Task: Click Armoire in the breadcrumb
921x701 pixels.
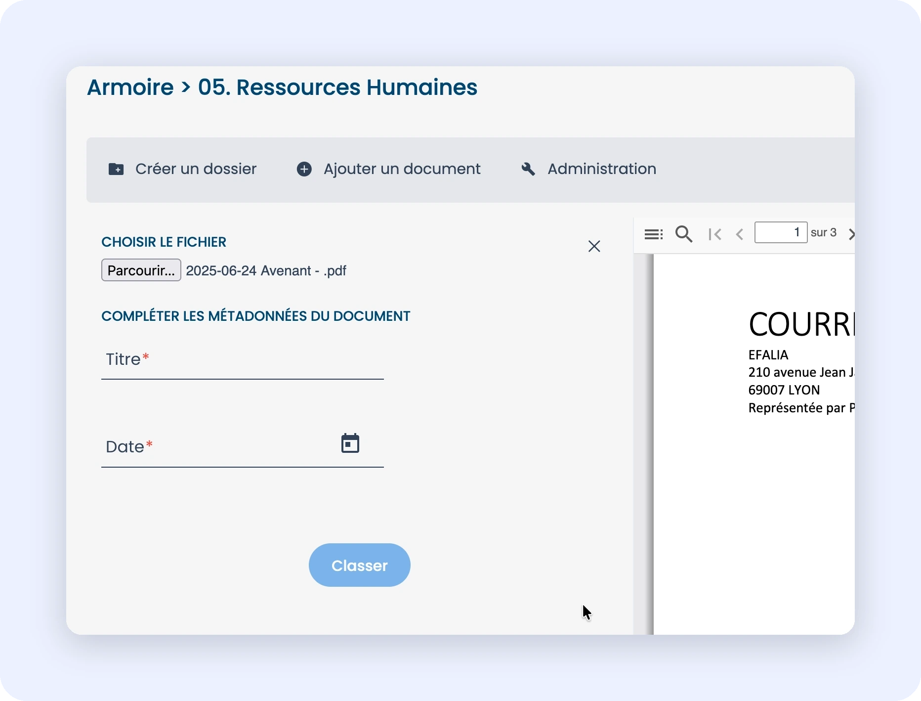Action: point(130,88)
